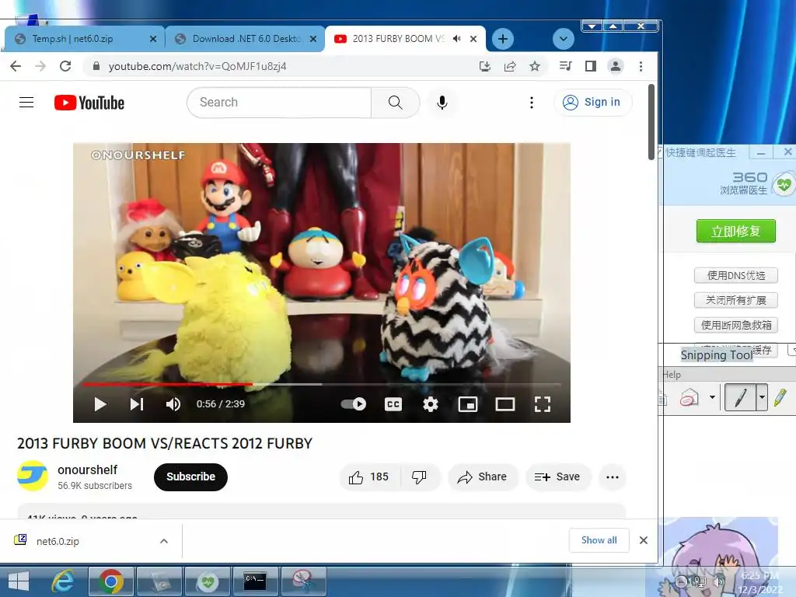Open media controls toolbar icon
The height and width of the screenshot is (597, 796).
point(565,66)
